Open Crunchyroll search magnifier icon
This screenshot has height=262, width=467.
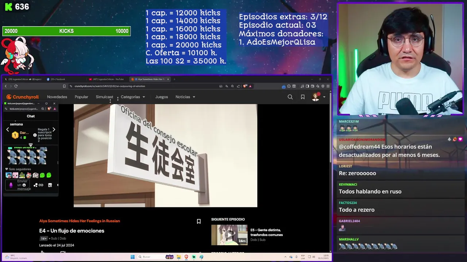290,97
